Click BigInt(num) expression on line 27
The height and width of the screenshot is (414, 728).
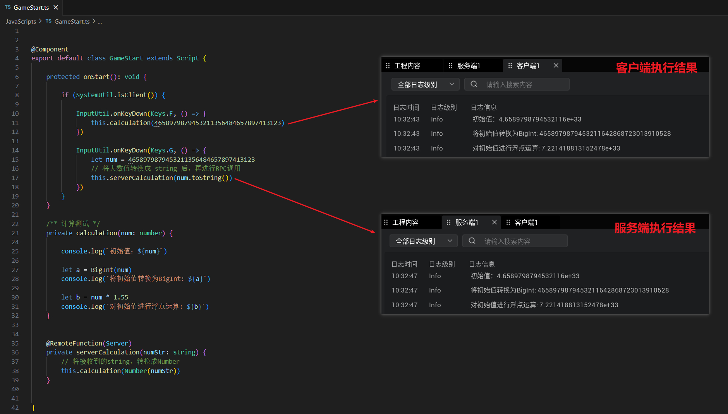click(x=111, y=270)
